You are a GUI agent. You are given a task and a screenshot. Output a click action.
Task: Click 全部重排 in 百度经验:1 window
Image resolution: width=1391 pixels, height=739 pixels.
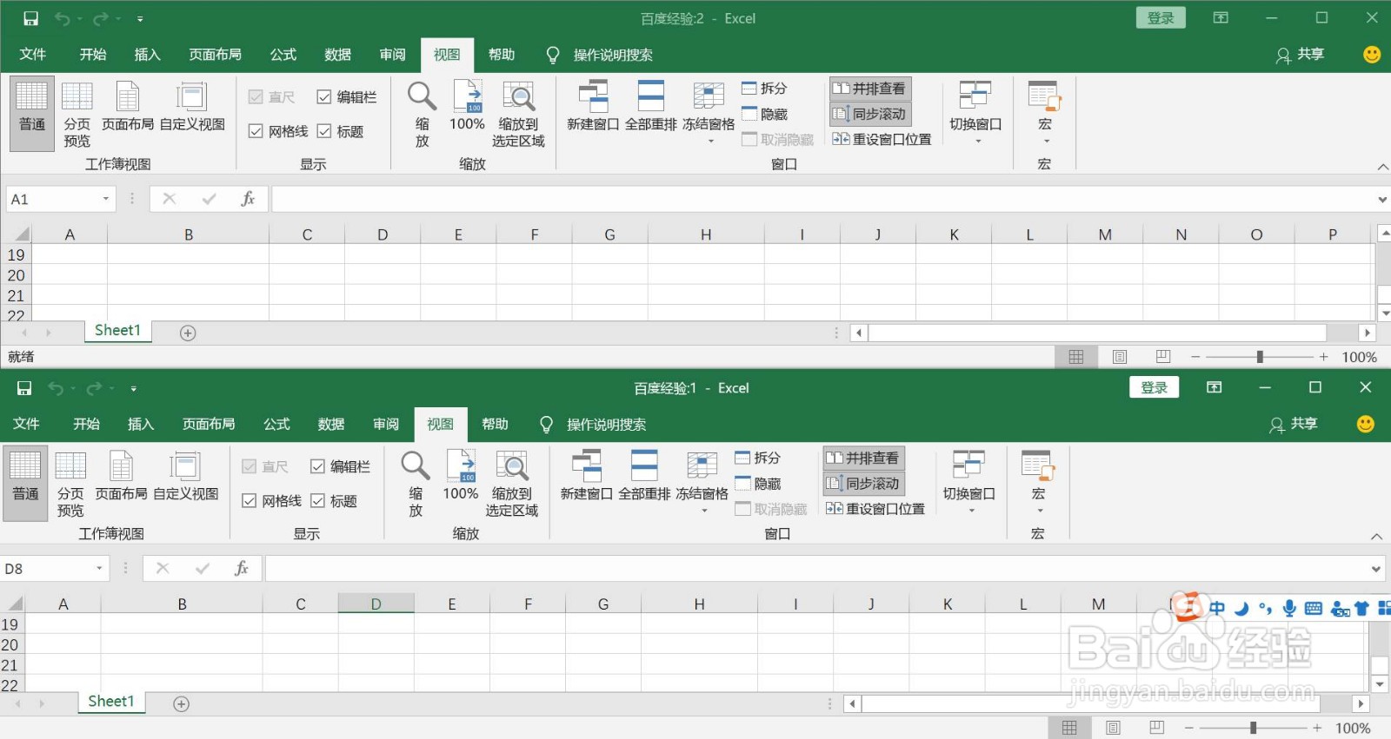644,477
